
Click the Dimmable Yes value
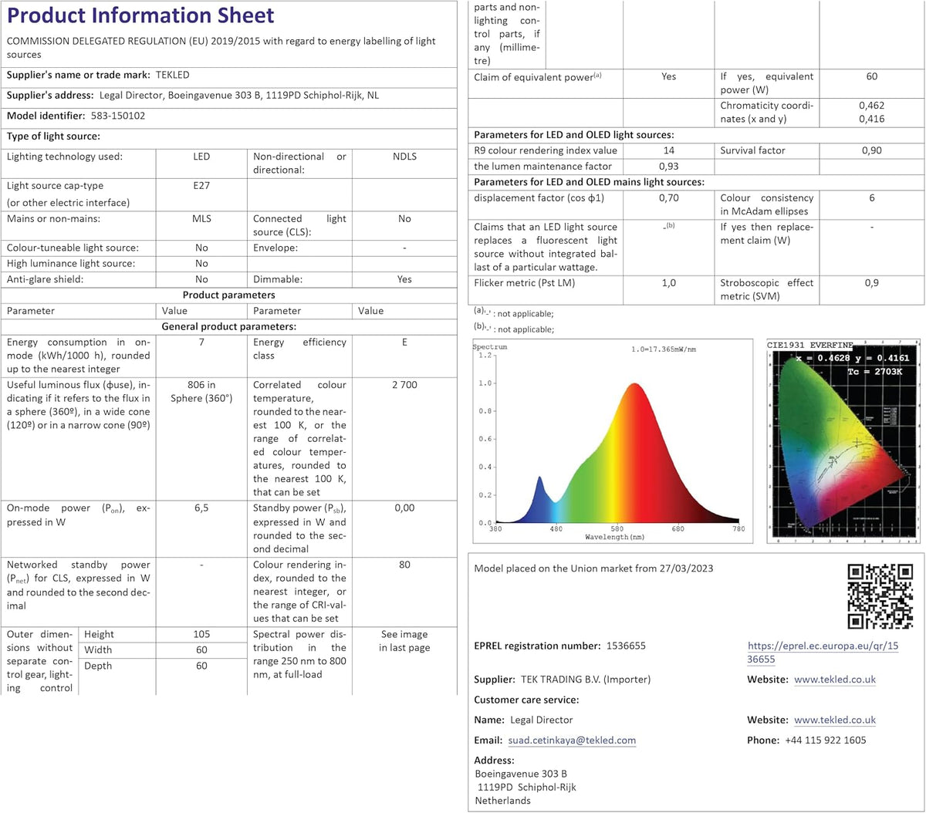[404, 279]
